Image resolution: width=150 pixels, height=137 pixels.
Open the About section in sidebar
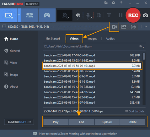coord(11,87)
